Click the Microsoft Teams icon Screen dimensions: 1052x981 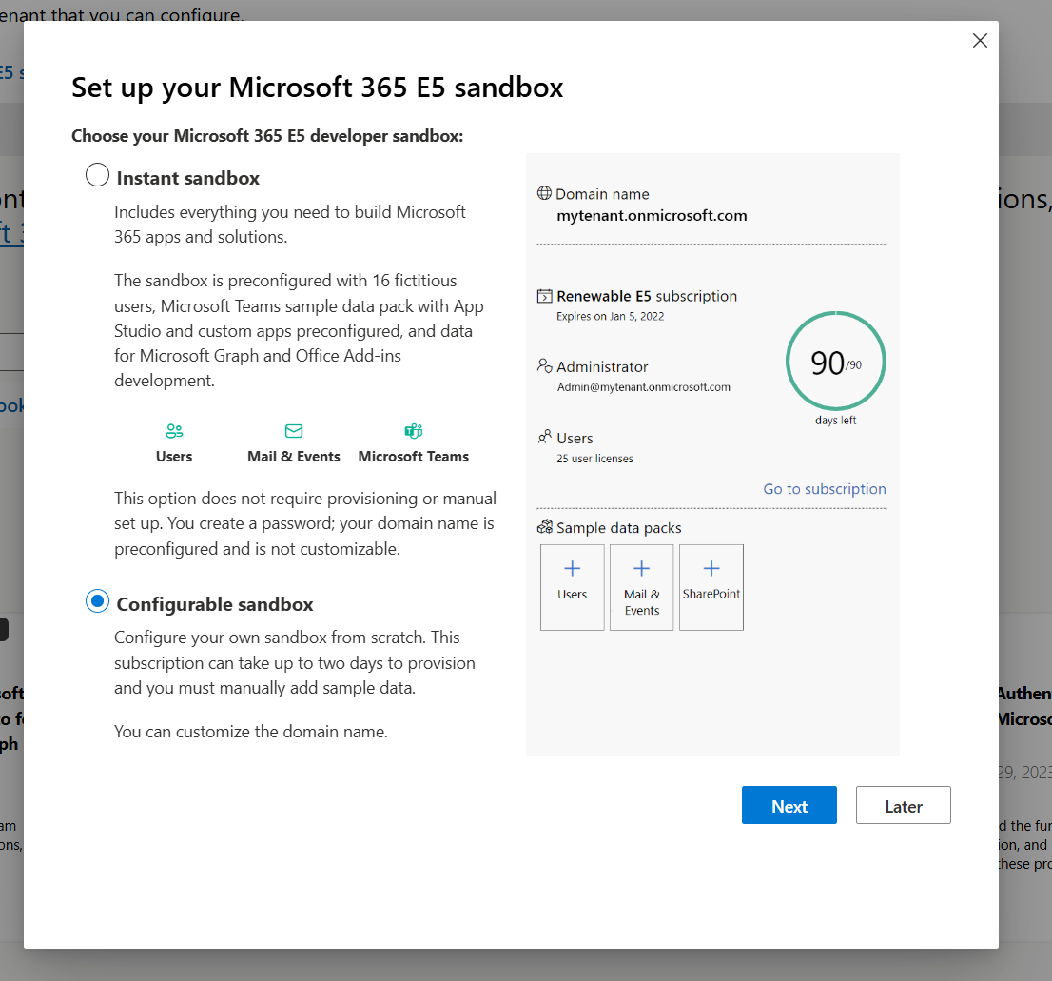[414, 431]
